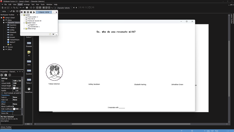This screenshot has width=234, height=132.
Task: Play in the debugger
Action: (34, 12)
